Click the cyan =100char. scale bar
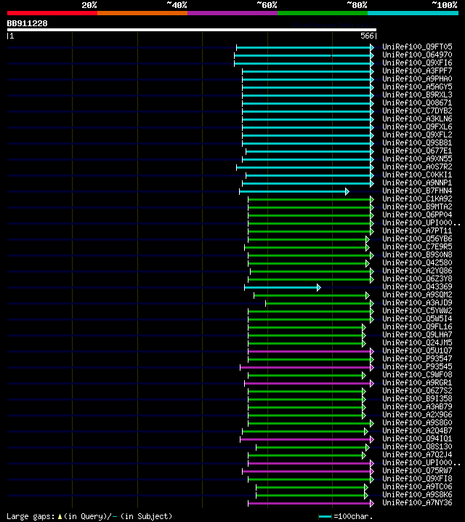 (x=325, y=517)
